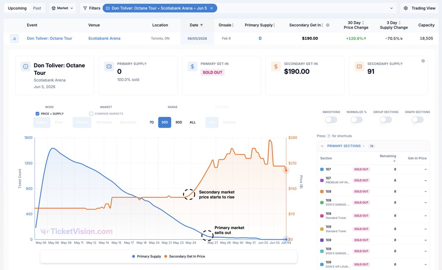Toggle Secondary Get In Price legend series
442x270 pixels.
(185, 256)
